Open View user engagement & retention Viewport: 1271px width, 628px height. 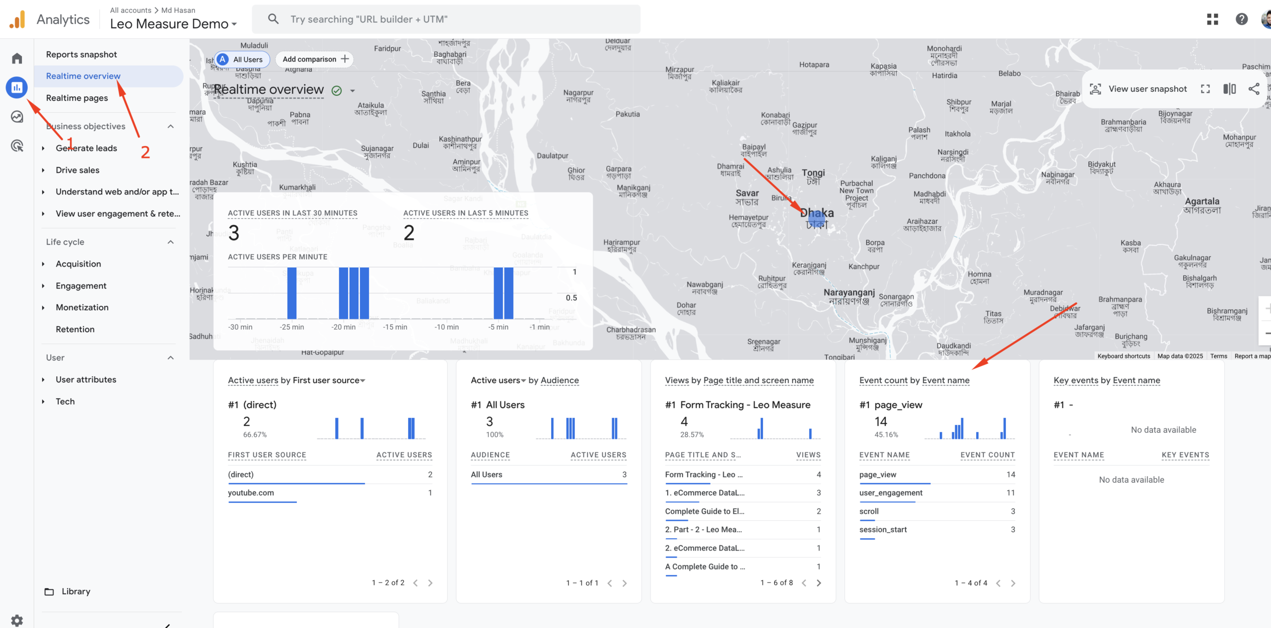point(118,214)
